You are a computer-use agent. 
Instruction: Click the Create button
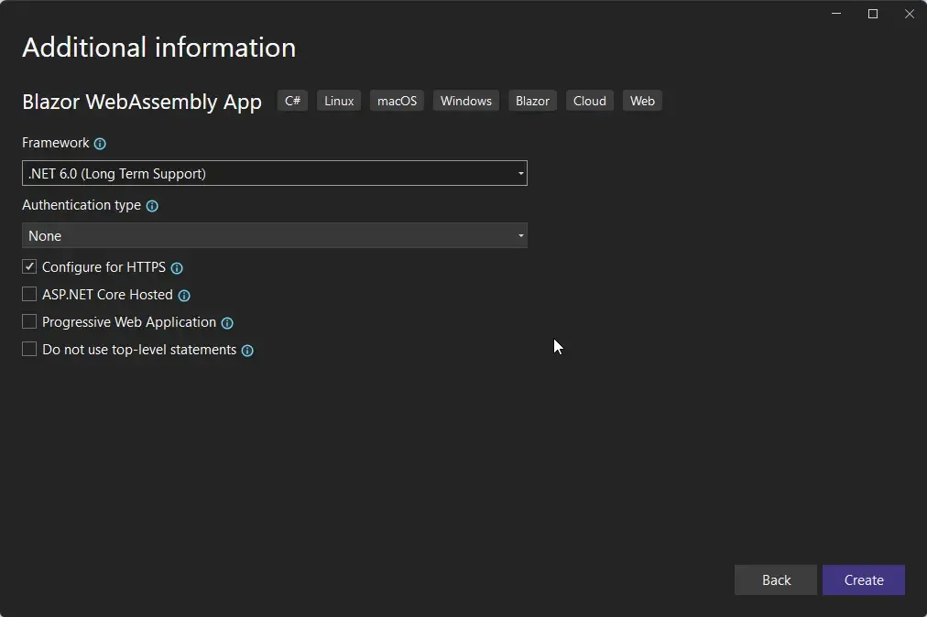click(862, 579)
